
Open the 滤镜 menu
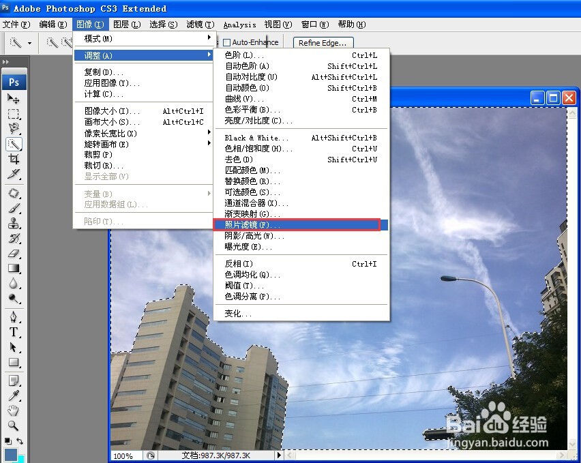pos(200,25)
